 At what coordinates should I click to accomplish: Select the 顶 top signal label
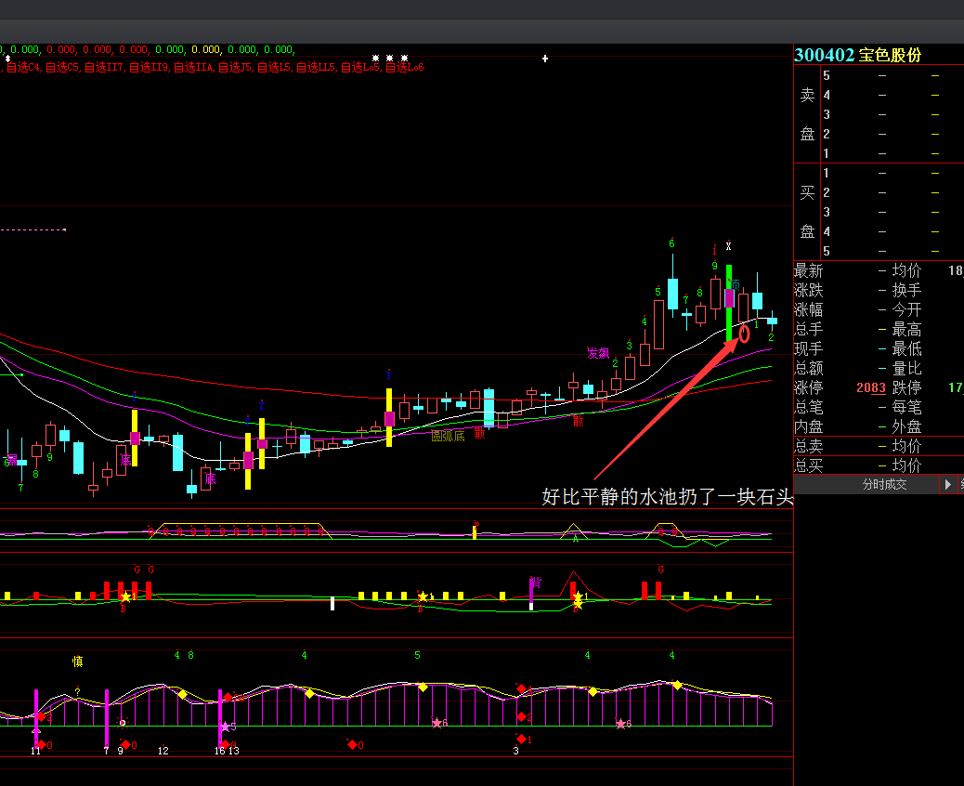734,284
